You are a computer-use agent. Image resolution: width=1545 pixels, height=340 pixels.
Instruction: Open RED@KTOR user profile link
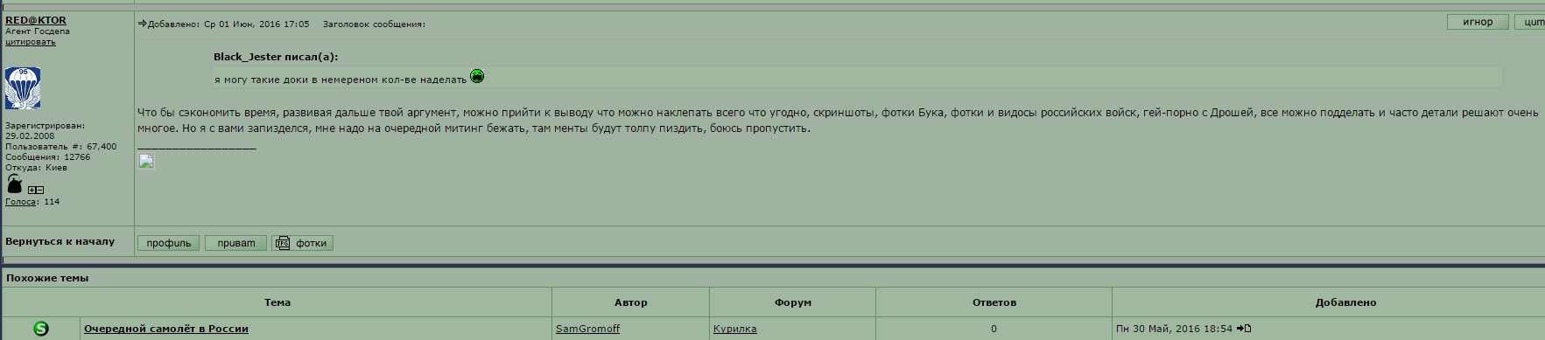[x=36, y=20]
